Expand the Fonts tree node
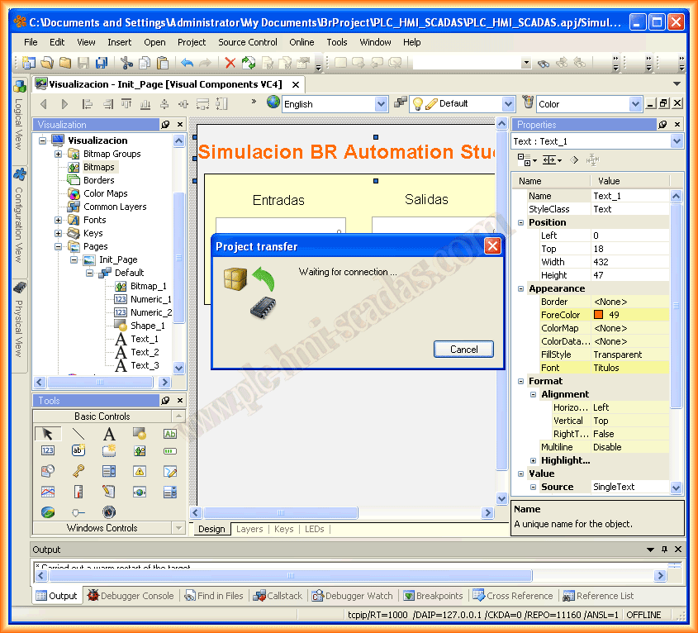The height and width of the screenshot is (633, 698). point(59,220)
